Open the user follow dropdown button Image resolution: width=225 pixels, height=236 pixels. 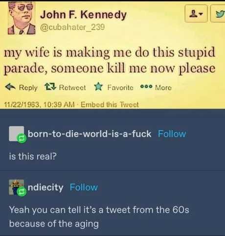(x=196, y=14)
